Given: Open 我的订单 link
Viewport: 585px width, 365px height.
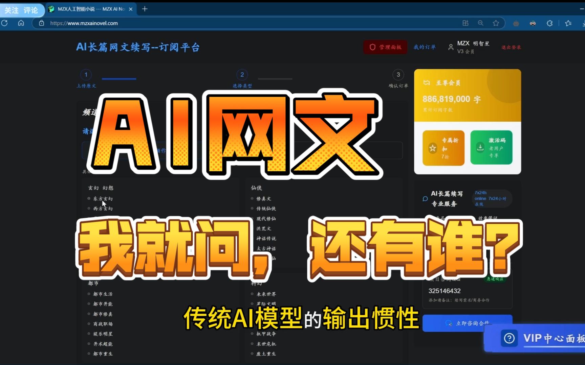Looking at the screenshot, I should coord(425,47).
